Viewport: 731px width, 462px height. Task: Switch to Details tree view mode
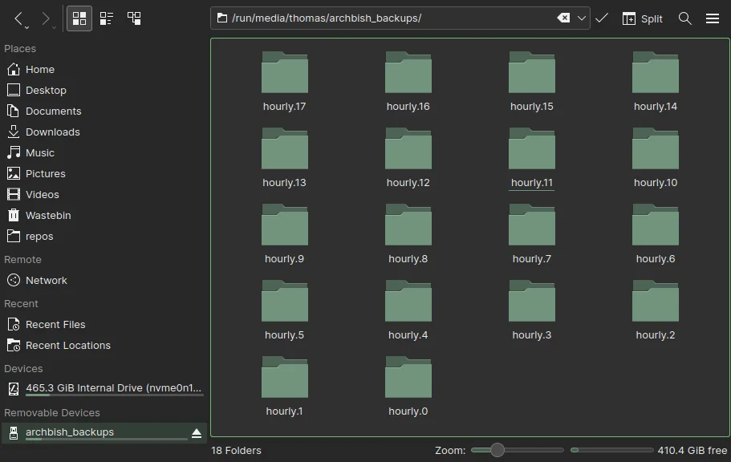click(134, 18)
